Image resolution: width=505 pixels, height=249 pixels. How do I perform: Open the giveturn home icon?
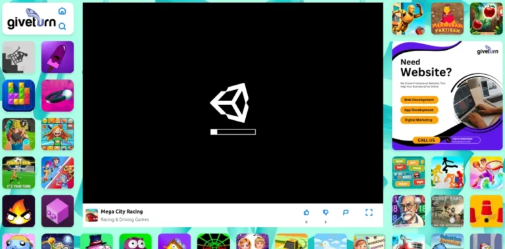coord(62,11)
